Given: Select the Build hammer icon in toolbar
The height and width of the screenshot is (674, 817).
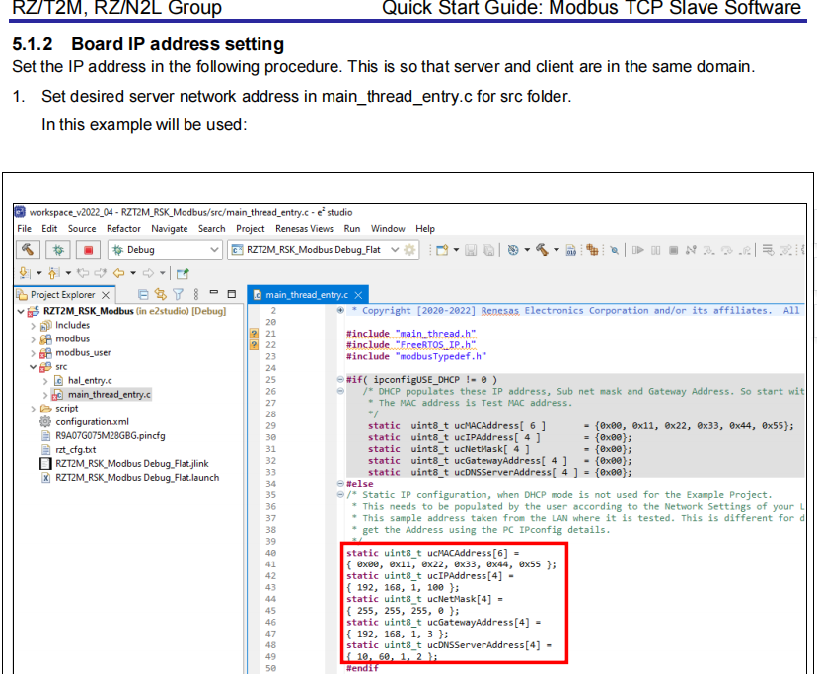Looking at the screenshot, I should [28, 248].
